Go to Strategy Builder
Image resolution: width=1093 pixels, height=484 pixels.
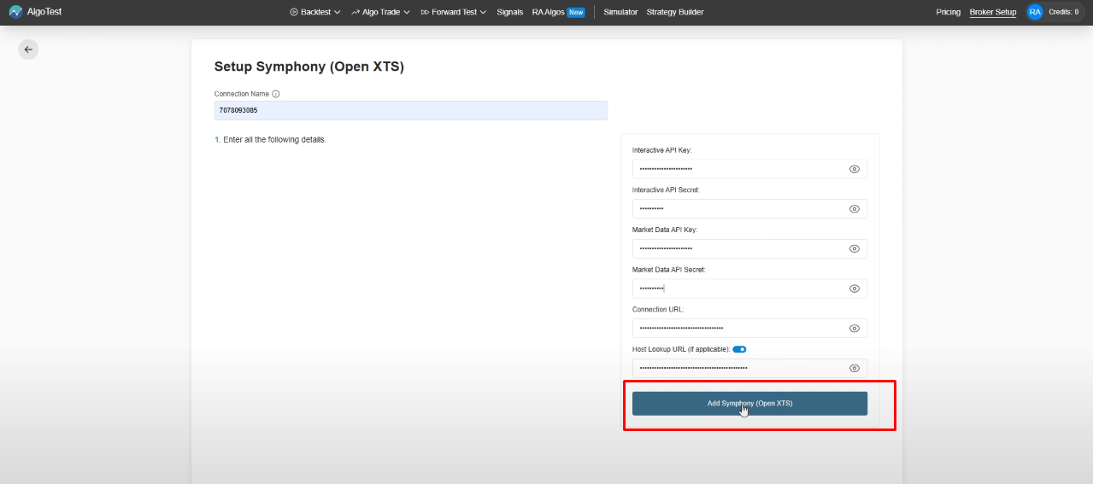pyautogui.click(x=675, y=12)
